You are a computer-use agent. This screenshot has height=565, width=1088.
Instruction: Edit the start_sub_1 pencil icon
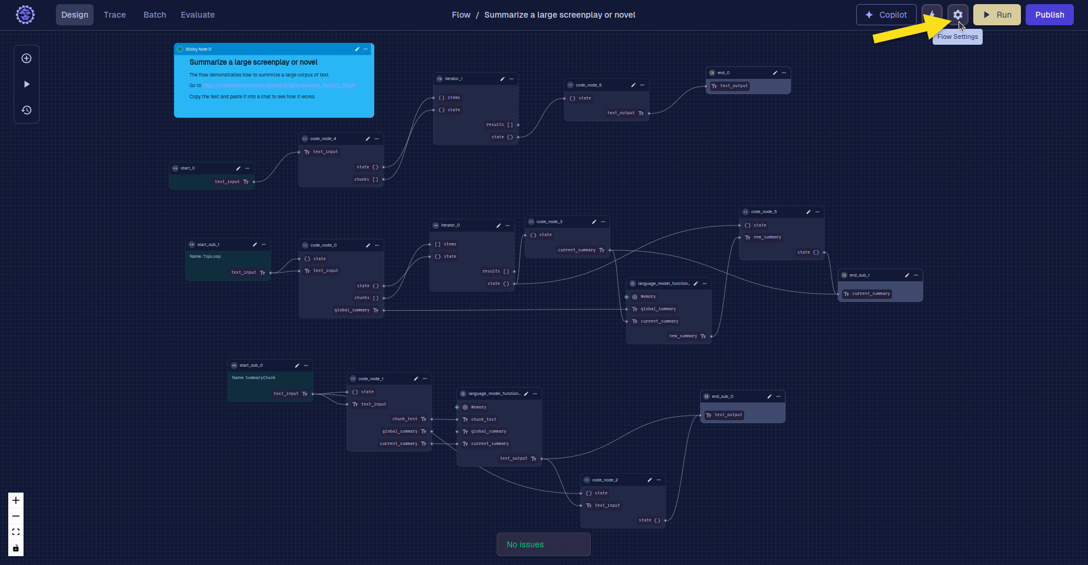click(255, 244)
